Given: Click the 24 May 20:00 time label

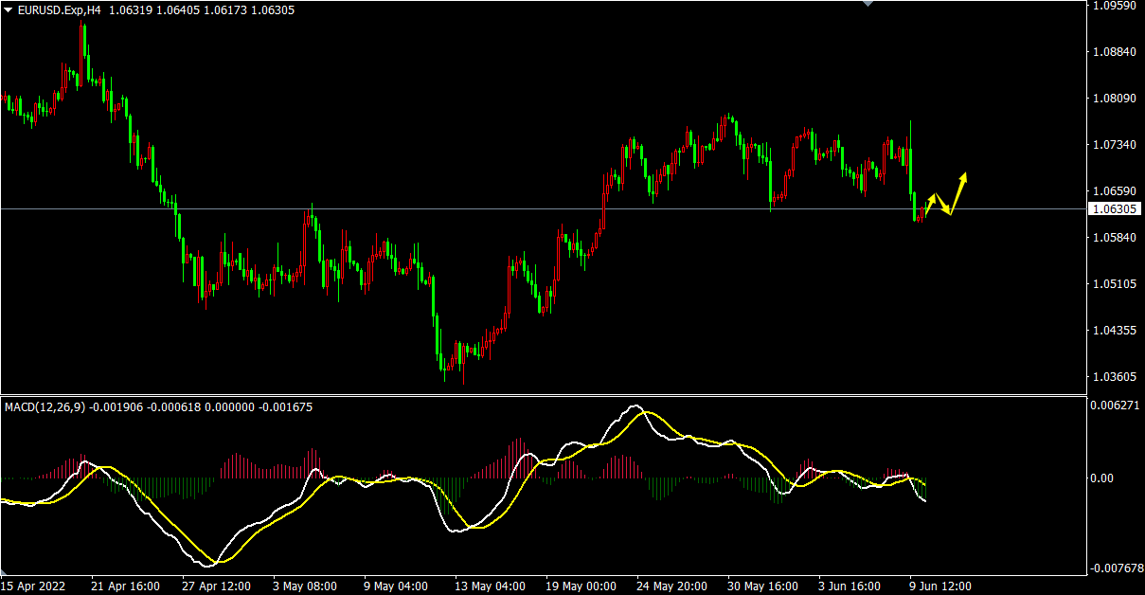Looking at the screenshot, I should point(671,586).
